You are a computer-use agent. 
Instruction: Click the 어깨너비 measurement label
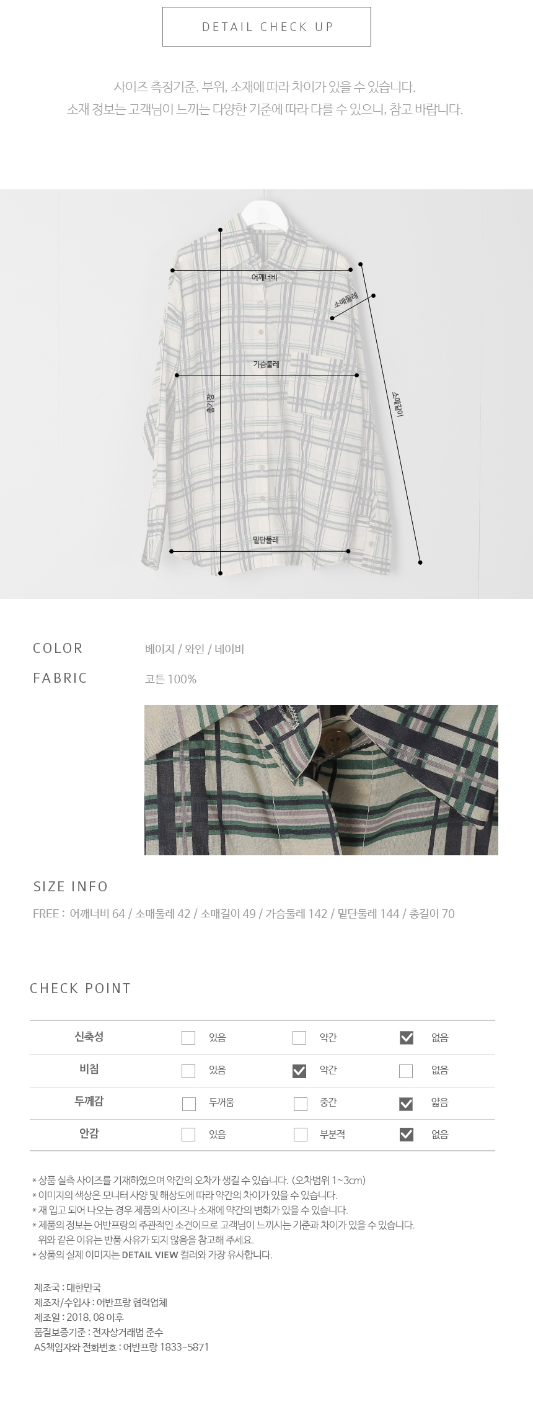click(264, 277)
